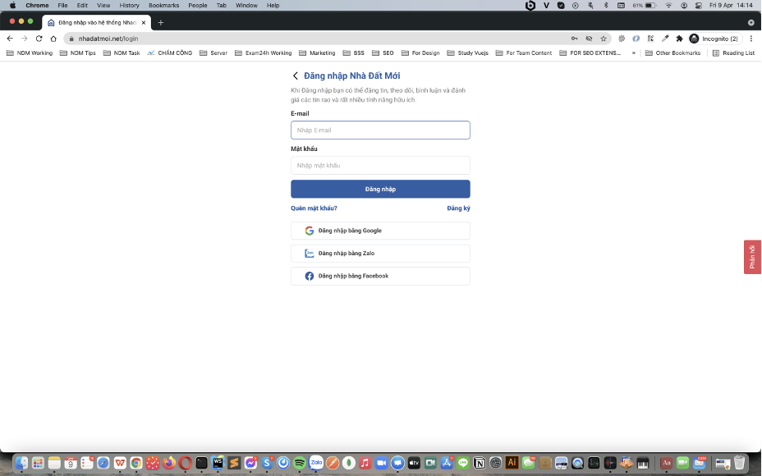Open the NDM Working bookmark folder
Screen dimensions: 762x476
point(30,53)
